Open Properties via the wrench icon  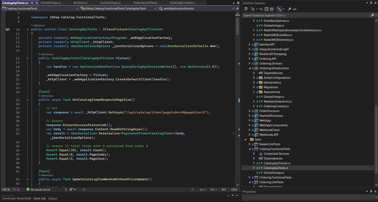pyautogui.click(x=289, y=9)
